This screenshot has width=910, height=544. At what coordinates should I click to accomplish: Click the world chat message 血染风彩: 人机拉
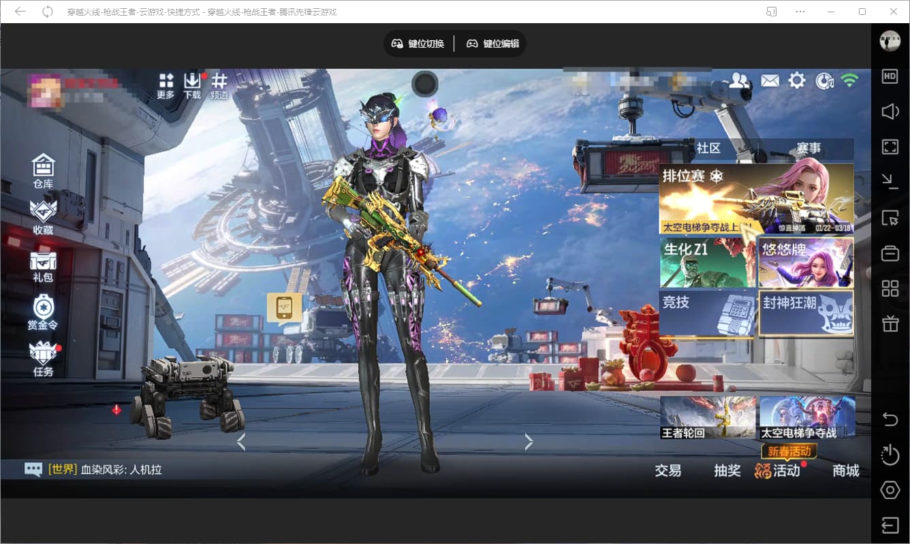click(121, 470)
